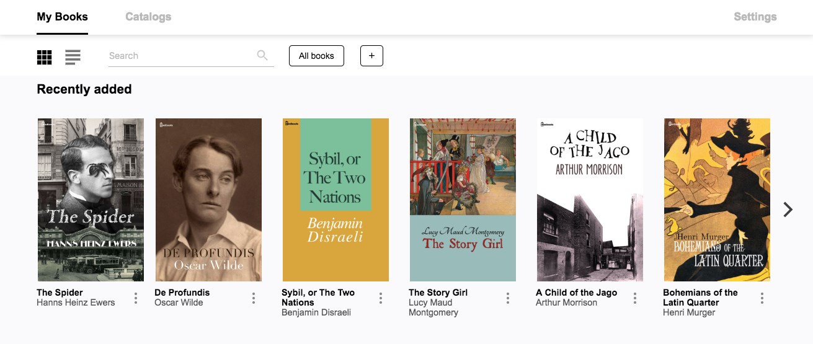The width and height of the screenshot is (813, 344).
Task: Open the De Profundis book cover
Action: point(208,200)
